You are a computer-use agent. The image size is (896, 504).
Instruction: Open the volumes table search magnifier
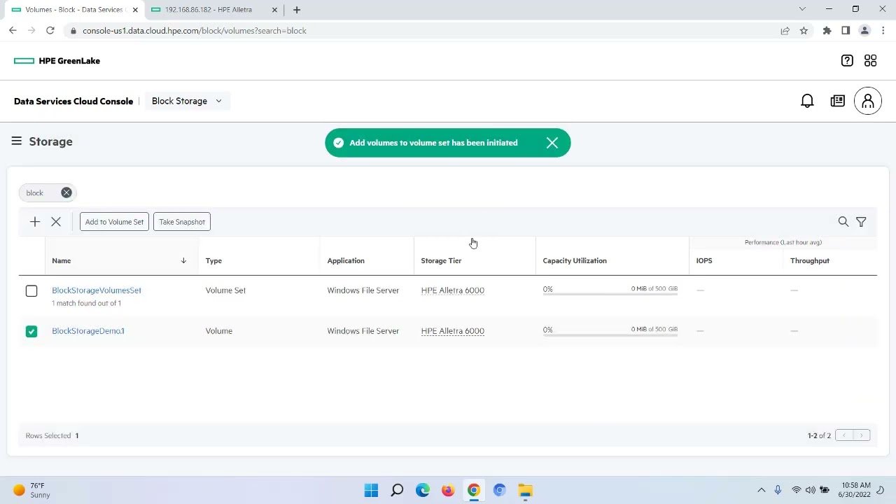[x=843, y=222]
